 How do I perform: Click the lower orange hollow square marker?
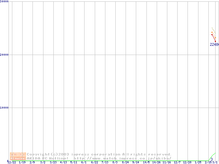[215, 38]
